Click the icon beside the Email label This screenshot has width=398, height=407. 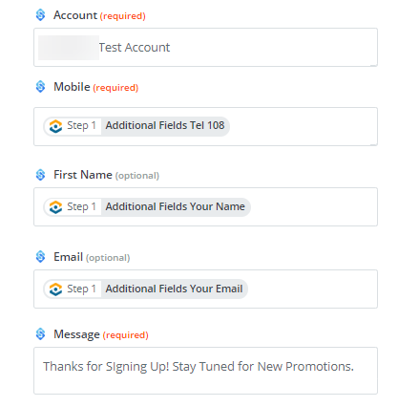tap(40, 257)
